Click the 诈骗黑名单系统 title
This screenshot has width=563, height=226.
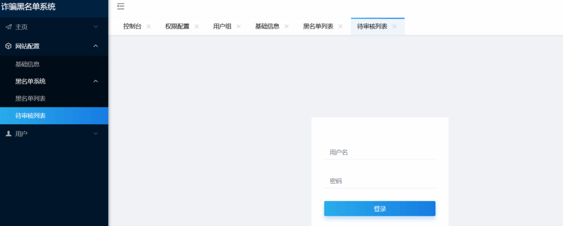(x=29, y=7)
